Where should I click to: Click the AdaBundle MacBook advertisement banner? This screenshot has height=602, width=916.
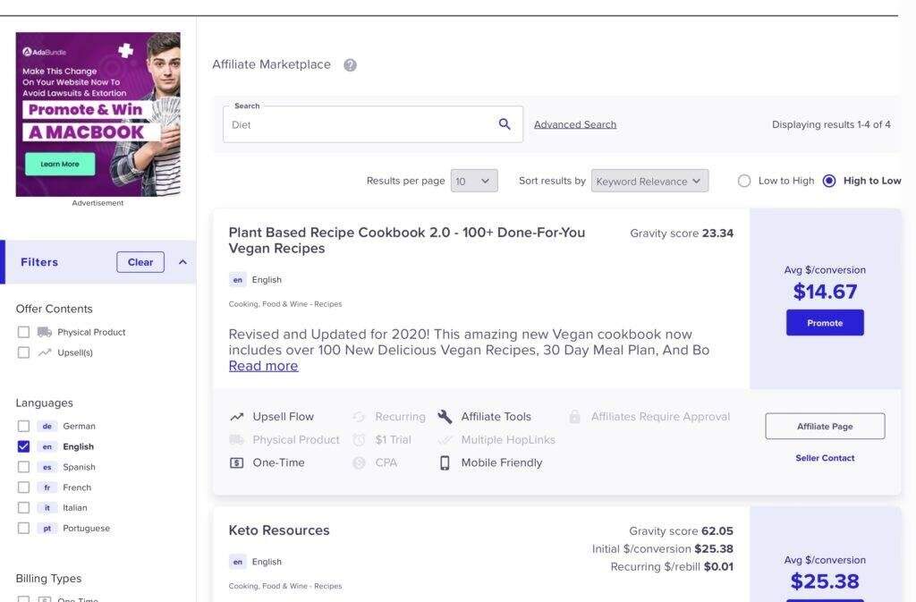click(x=98, y=114)
